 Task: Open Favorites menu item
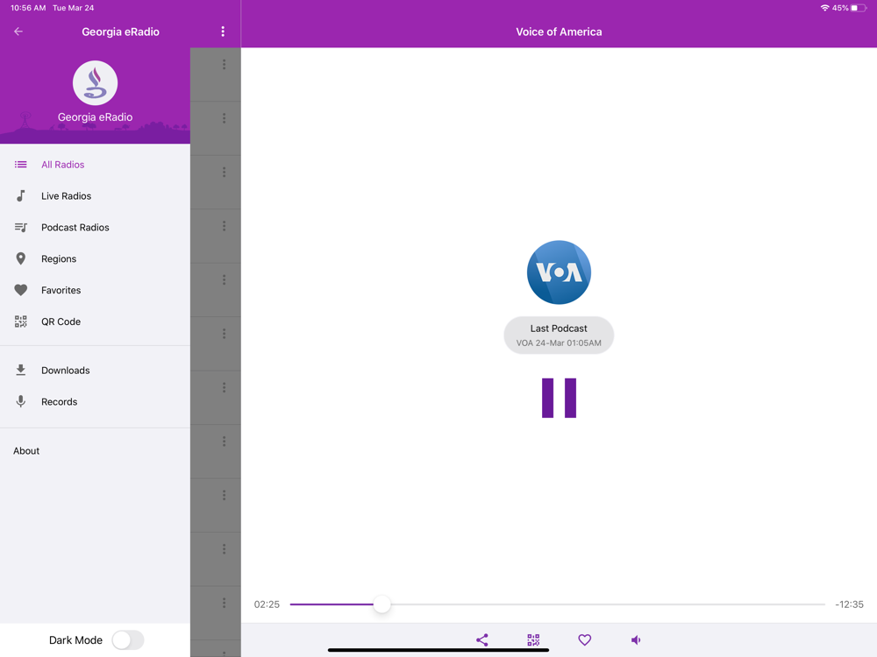pyautogui.click(x=95, y=290)
